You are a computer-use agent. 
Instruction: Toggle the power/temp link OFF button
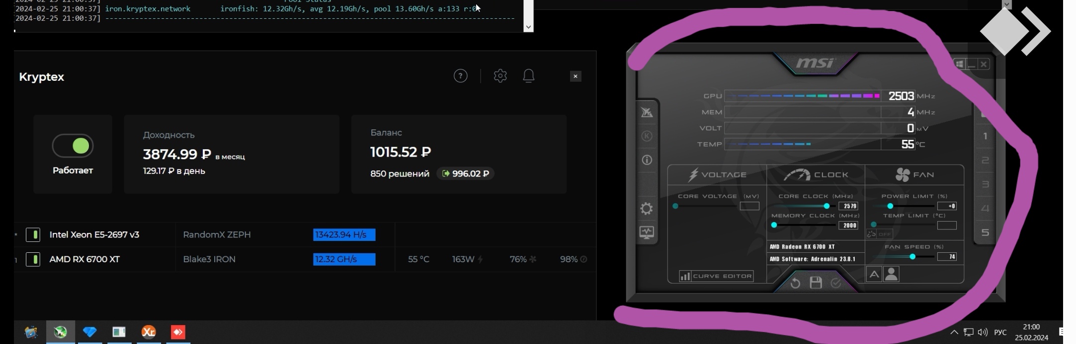(x=880, y=234)
